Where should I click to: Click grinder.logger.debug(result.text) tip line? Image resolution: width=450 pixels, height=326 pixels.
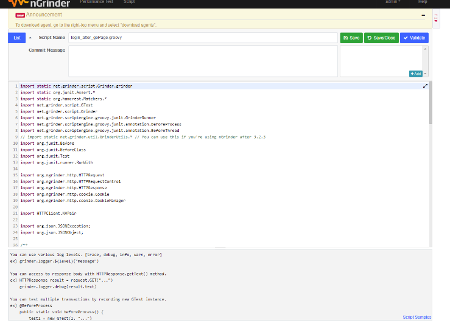(x=58, y=286)
